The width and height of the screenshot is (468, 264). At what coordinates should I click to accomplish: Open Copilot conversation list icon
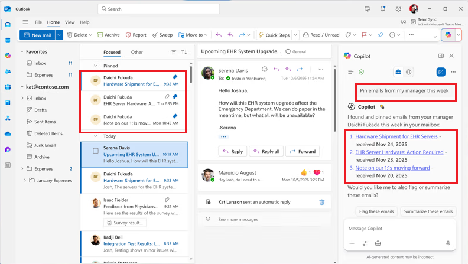[350, 72]
